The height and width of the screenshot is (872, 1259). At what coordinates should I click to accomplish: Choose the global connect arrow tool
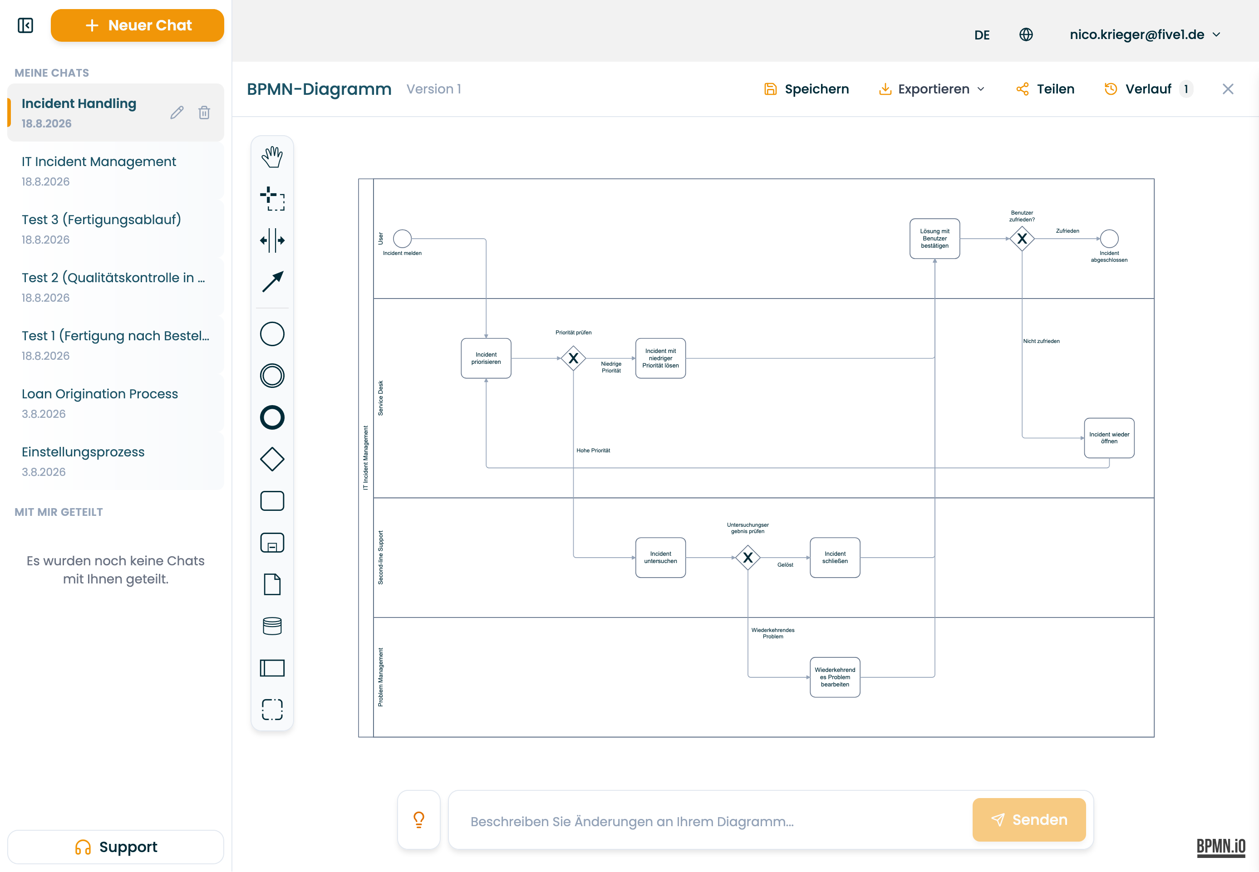[x=272, y=282]
